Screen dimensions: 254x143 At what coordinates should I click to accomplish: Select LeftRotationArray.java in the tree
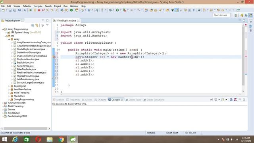[x=28, y=79]
